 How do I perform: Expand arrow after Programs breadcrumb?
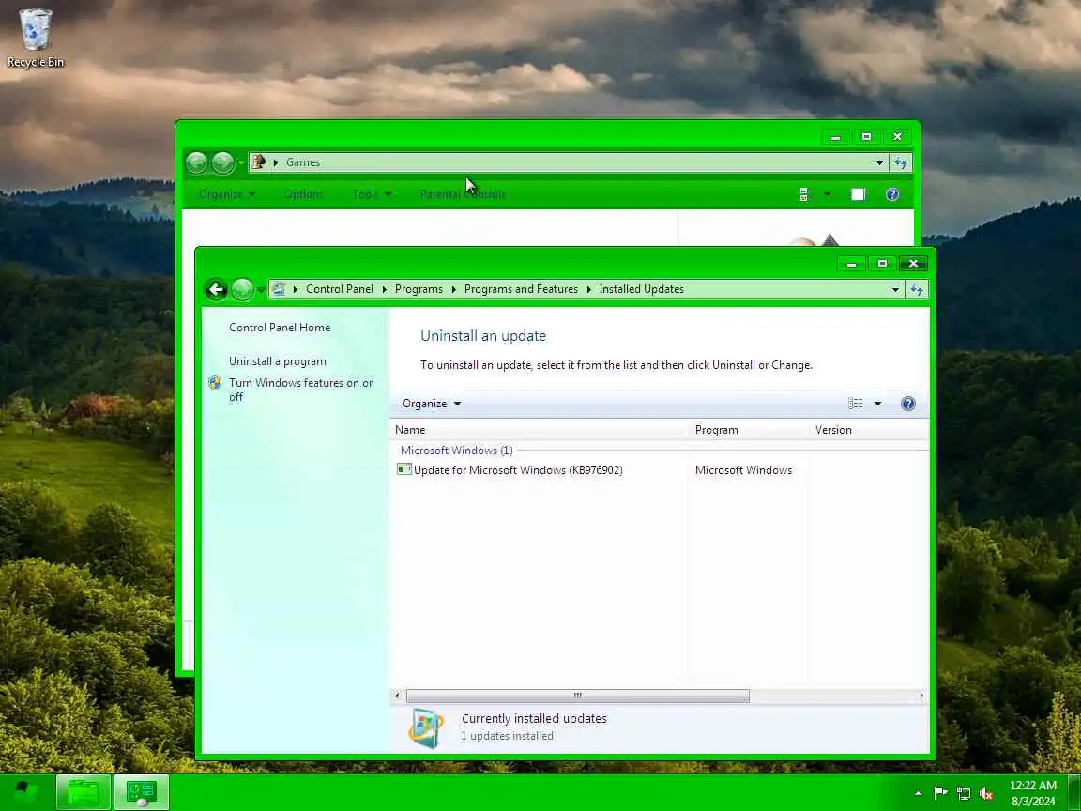click(453, 289)
